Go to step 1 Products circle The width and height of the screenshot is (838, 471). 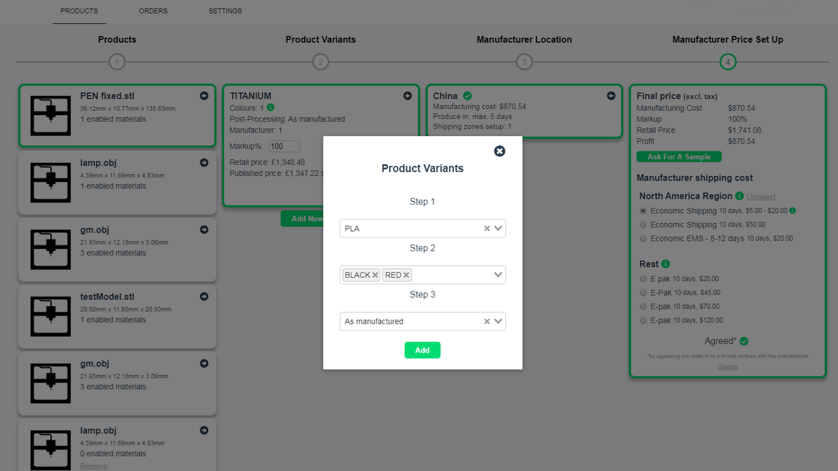tap(117, 62)
